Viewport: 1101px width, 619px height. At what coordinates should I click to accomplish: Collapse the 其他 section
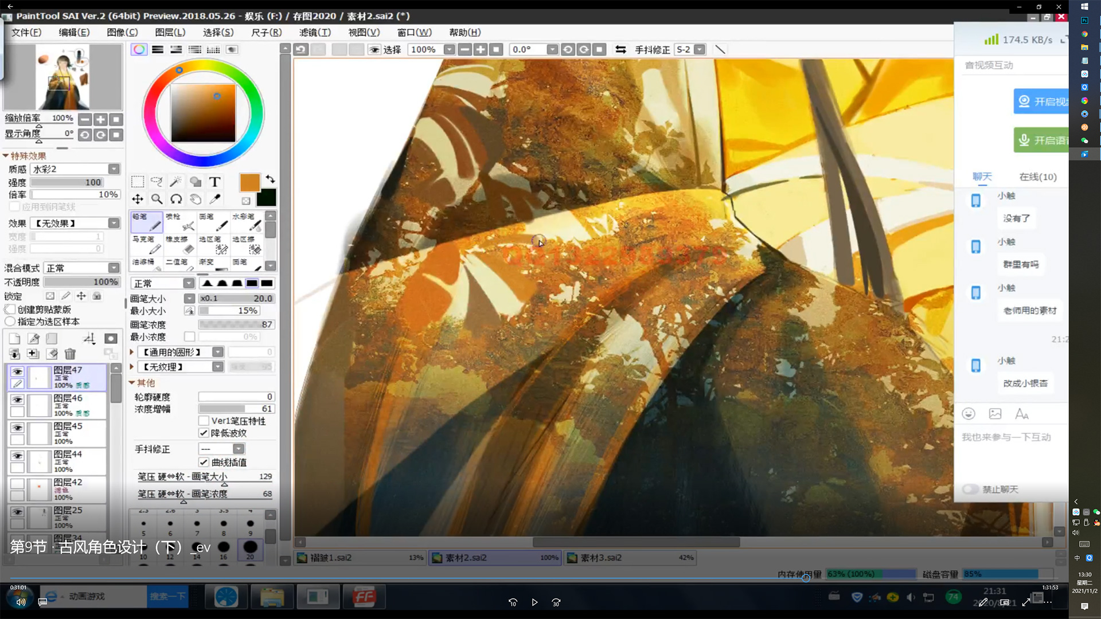tap(132, 382)
